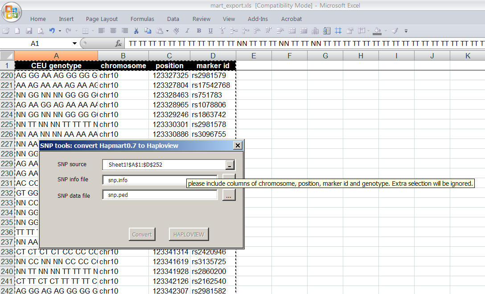Click into the formula bar
The image size is (485, 294).
[304, 44]
